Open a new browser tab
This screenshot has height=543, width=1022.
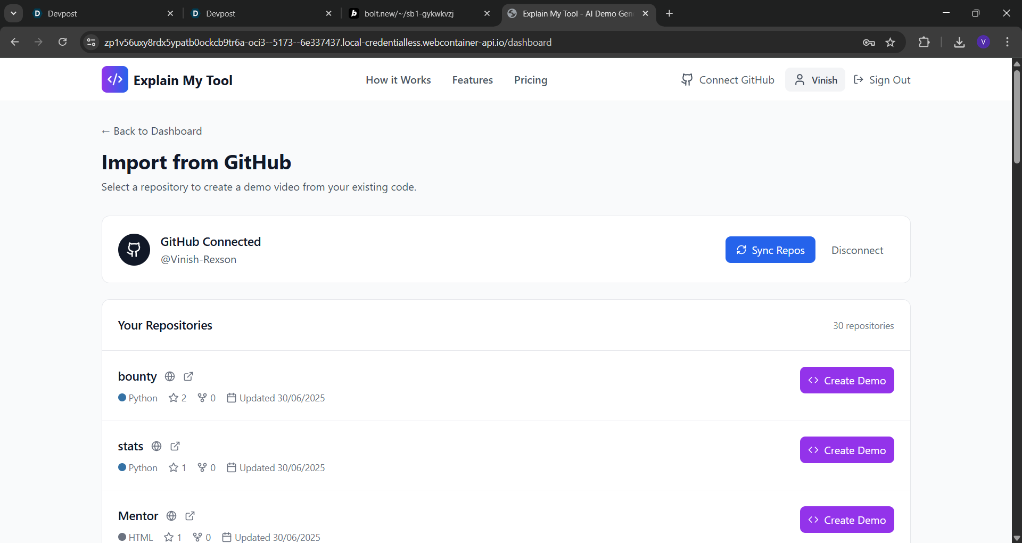pyautogui.click(x=670, y=13)
